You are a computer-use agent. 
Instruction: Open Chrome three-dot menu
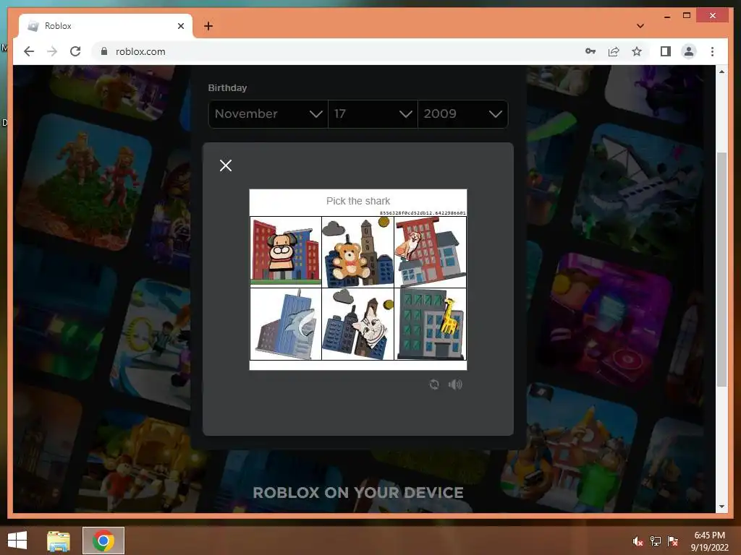[x=712, y=51]
